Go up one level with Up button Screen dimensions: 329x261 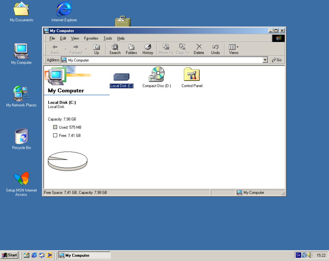[97, 49]
